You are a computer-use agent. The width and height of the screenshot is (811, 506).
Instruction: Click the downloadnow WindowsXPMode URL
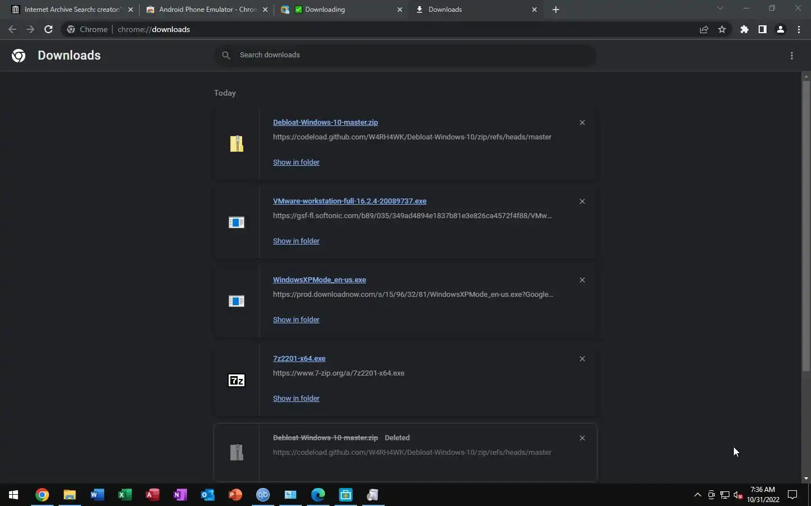pos(413,294)
